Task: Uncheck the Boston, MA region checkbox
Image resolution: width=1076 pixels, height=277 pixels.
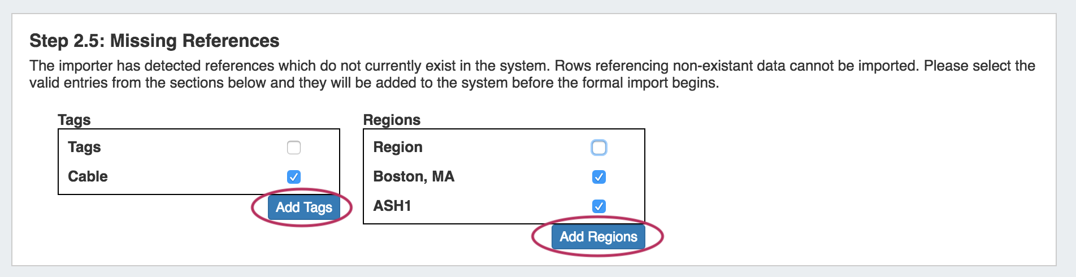Action: tap(599, 177)
